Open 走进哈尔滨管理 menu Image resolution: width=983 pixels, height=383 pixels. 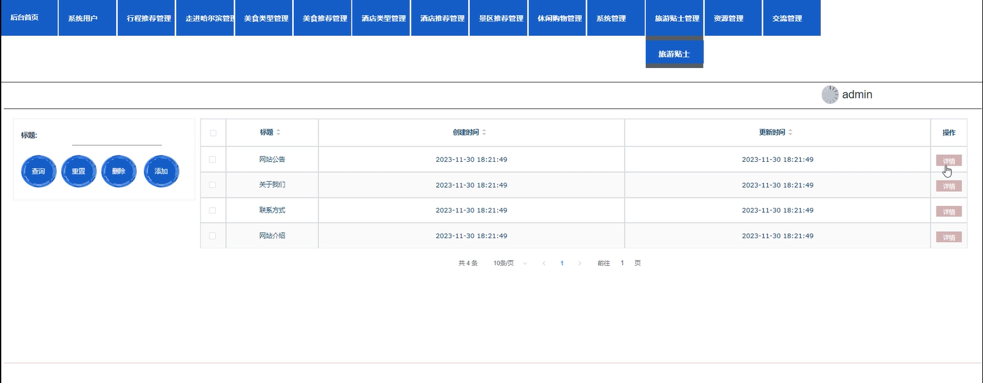tap(205, 18)
